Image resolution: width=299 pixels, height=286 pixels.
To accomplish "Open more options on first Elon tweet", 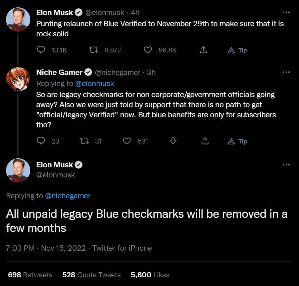I will (x=286, y=12).
